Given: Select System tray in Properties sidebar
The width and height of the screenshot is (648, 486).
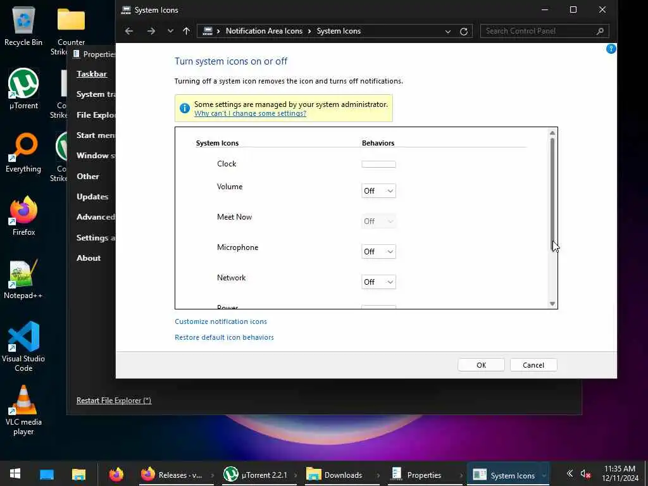Looking at the screenshot, I should pyautogui.click(x=96, y=94).
